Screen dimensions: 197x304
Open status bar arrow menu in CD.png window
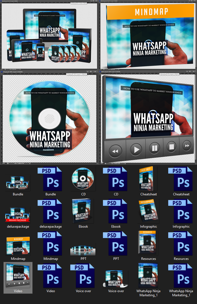(30, 163)
